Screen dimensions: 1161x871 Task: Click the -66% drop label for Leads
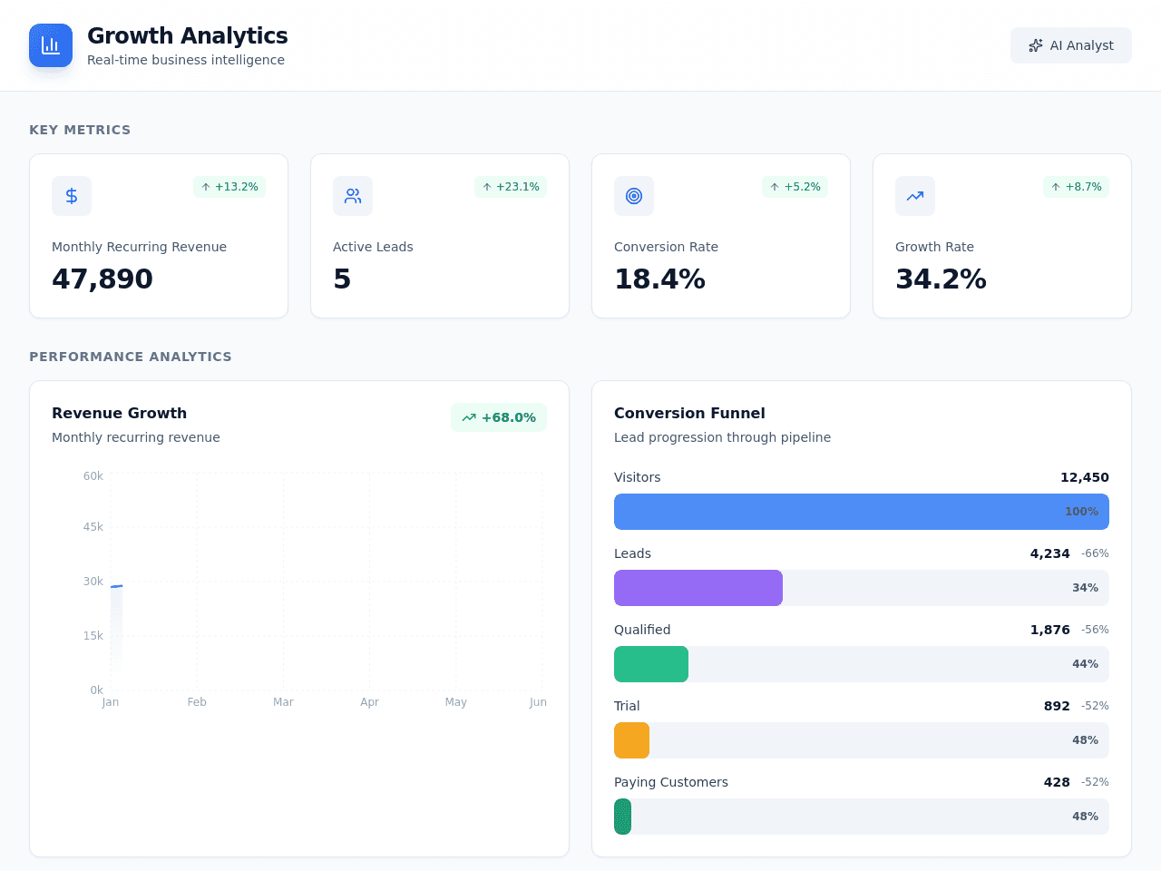pyautogui.click(x=1095, y=553)
